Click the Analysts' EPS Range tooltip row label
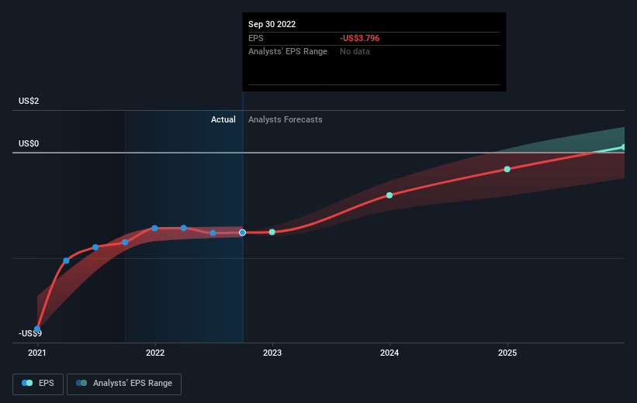 click(x=288, y=52)
